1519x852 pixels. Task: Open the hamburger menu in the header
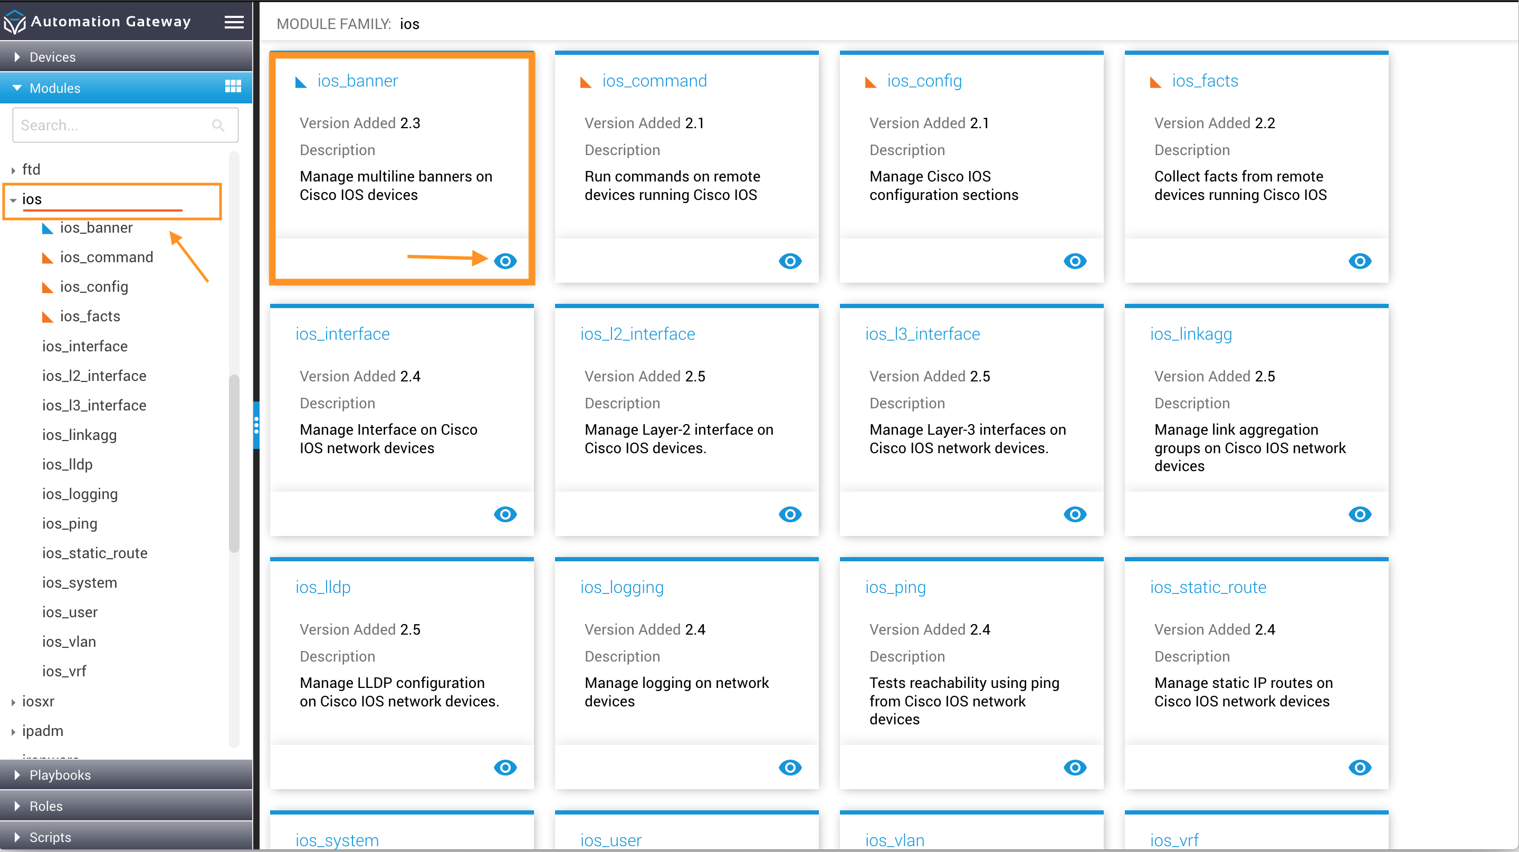[234, 22]
